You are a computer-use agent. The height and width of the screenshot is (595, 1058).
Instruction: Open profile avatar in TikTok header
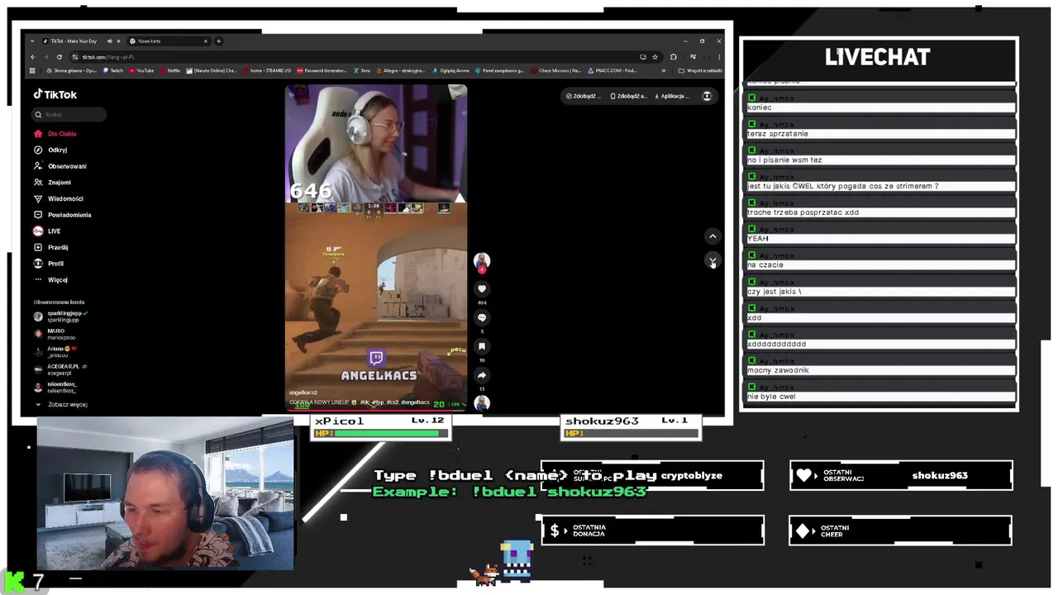[x=707, y=96]
